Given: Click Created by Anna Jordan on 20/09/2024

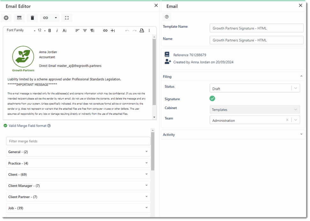Looking at the screenshot, I should (x=203, y=62).
